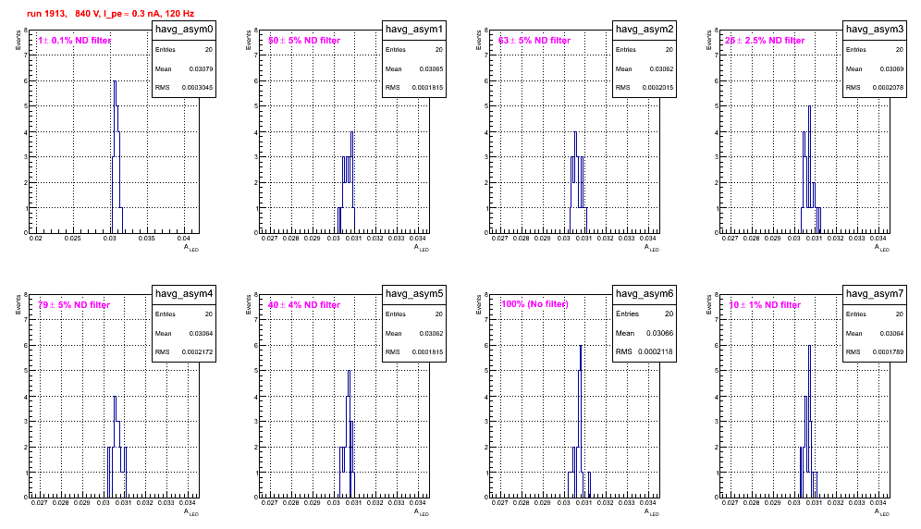Click the Events y-axis title of havg_asym0 plot
This screenshot has width=921, height=529.
[18, 39]
